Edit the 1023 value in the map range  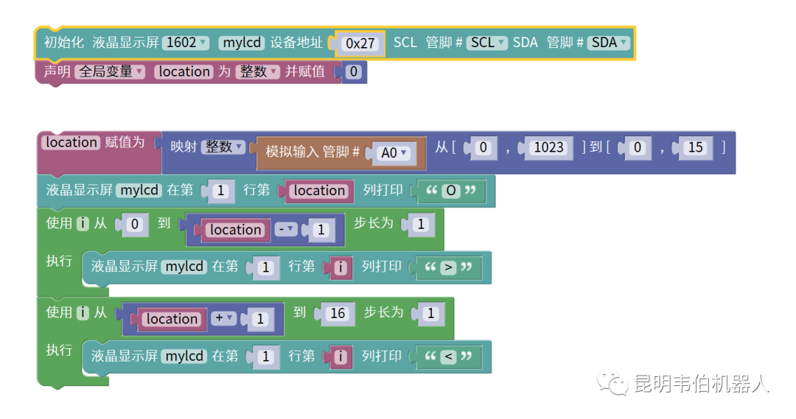pos(549,147)
